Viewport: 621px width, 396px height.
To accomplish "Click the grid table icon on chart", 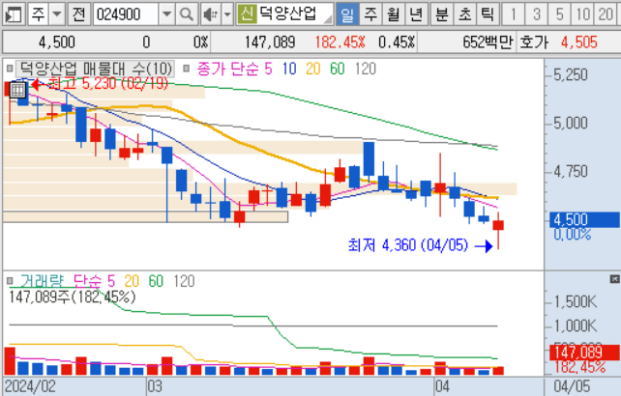I will pos(17,90).
